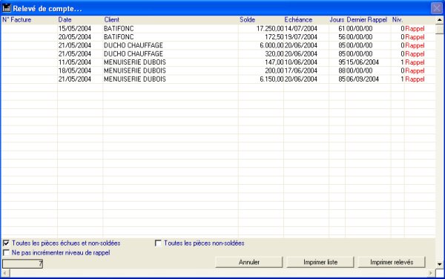Enable 'Toutes les pièces non-soldées' checkbox
This screenshot has width=445, height=279.
pos(158,243)
